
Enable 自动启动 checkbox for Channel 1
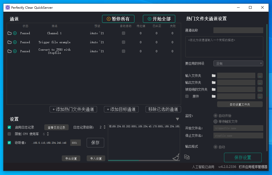tap(124, 33)
